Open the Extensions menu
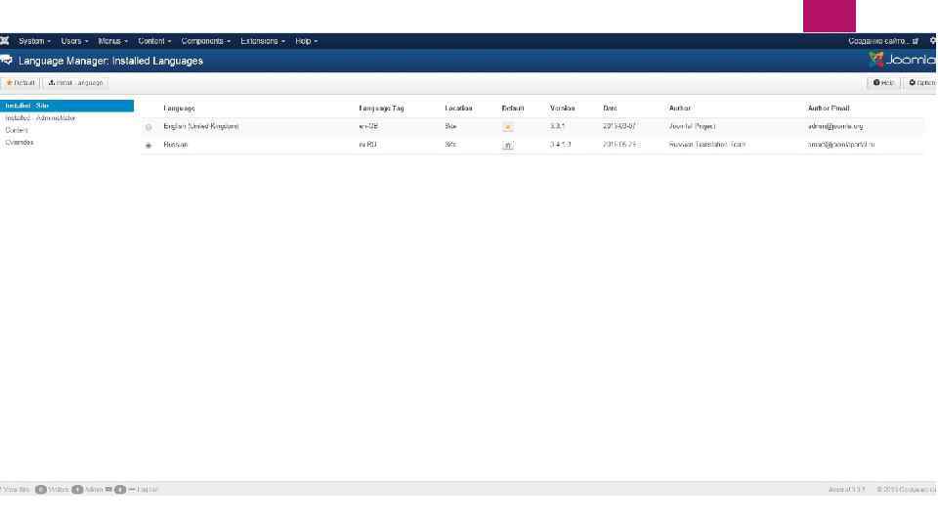938x528 pixels. click(x=263, y=41)
